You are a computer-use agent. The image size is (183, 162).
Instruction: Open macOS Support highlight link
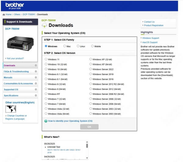click(x=150, y=42)
